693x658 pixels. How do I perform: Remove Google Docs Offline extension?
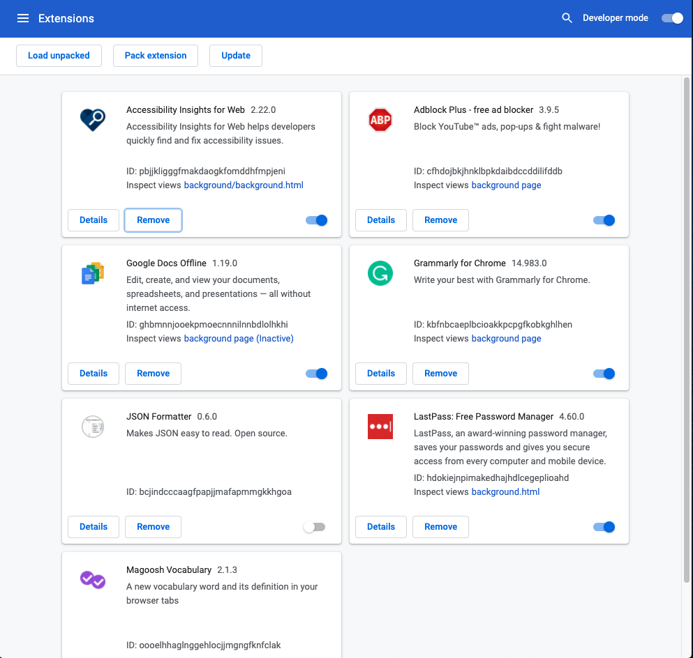click(x=154, y=374)
